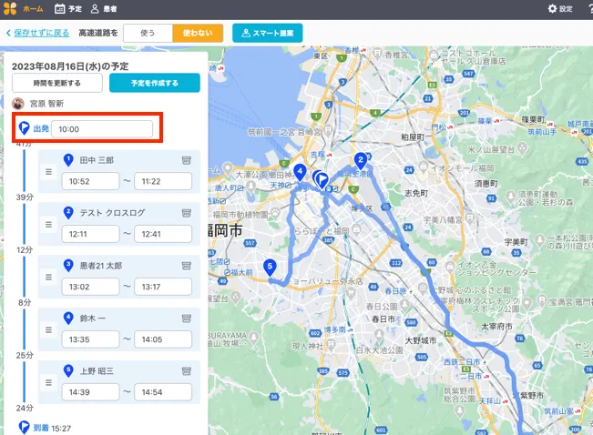
Task: Click end time 14:54 field
Action: [x=163, y=392]
